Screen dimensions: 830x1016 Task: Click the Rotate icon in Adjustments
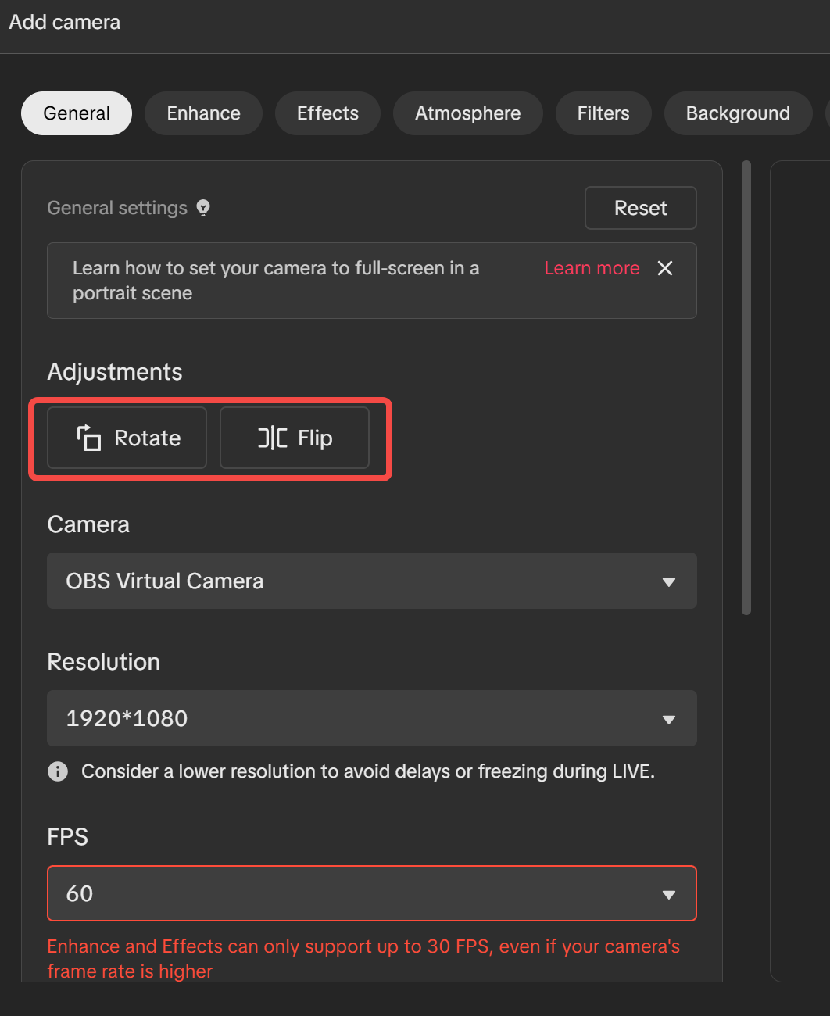89,438
